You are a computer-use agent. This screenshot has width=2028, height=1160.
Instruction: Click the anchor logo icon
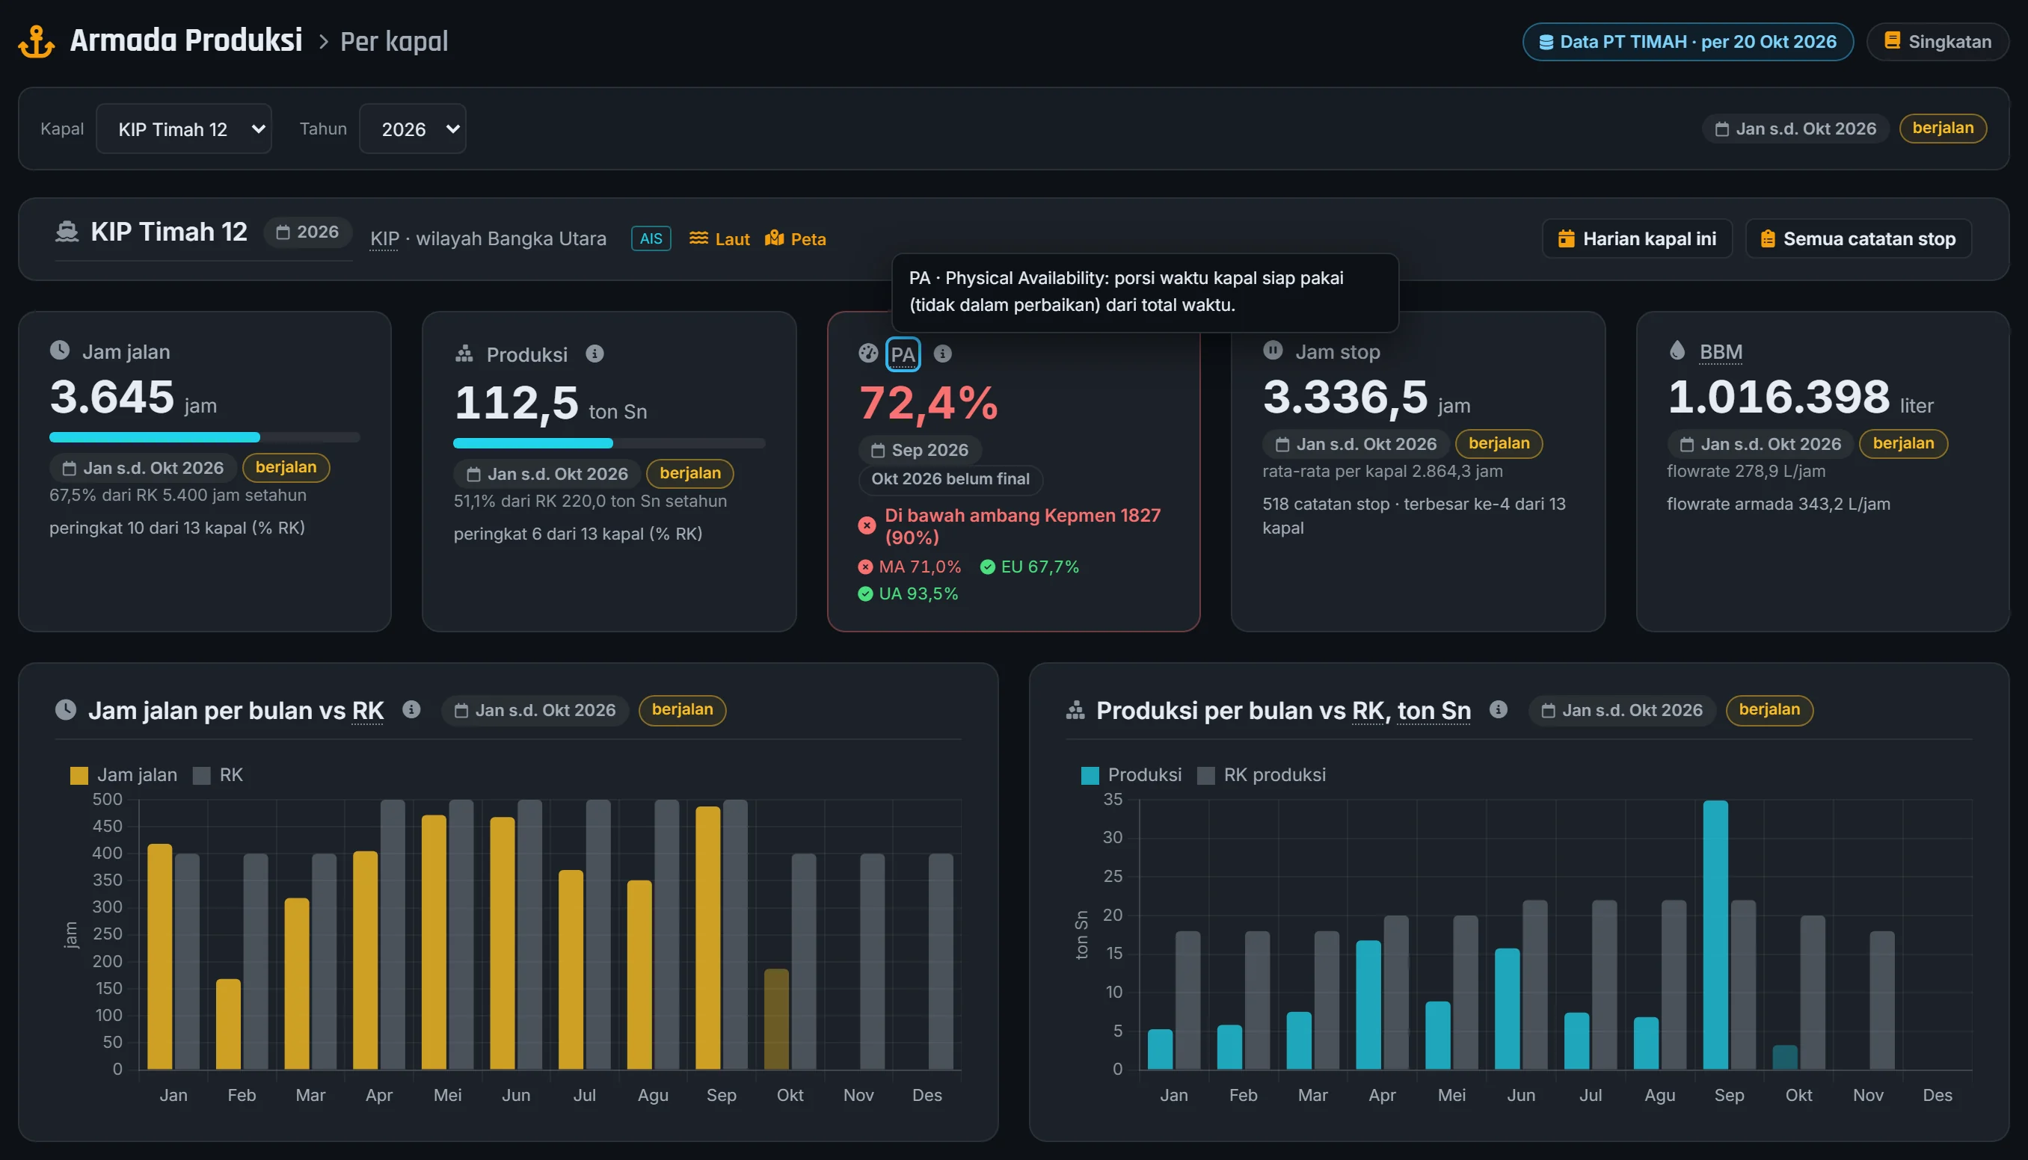[37, 41]
